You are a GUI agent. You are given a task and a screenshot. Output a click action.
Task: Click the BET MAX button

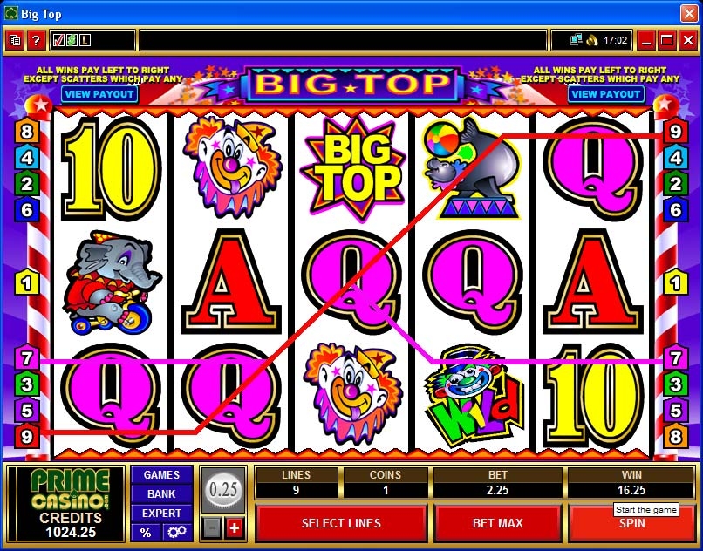(498, 523)
